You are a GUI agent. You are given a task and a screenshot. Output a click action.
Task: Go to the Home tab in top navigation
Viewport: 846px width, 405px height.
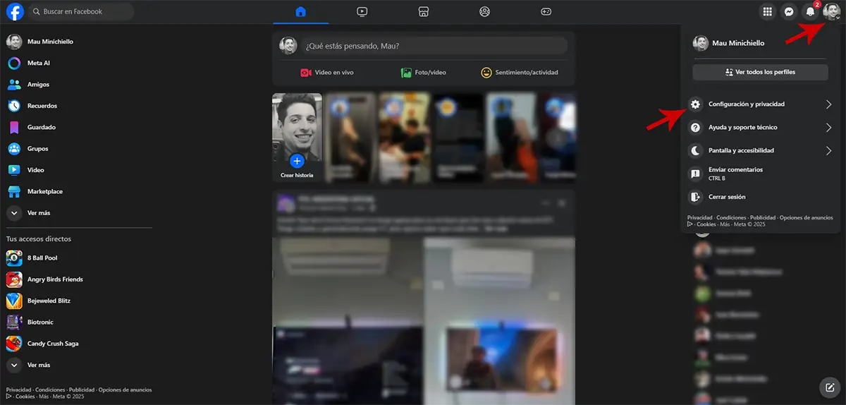[x=301, y=12]
